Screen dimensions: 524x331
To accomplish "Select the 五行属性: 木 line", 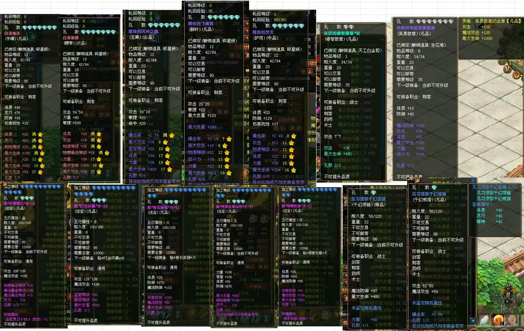I will [x=292, y=220].
